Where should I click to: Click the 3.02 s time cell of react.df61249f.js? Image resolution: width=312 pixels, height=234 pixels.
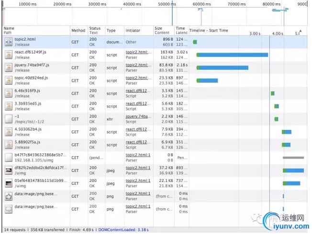click(182, 52)
